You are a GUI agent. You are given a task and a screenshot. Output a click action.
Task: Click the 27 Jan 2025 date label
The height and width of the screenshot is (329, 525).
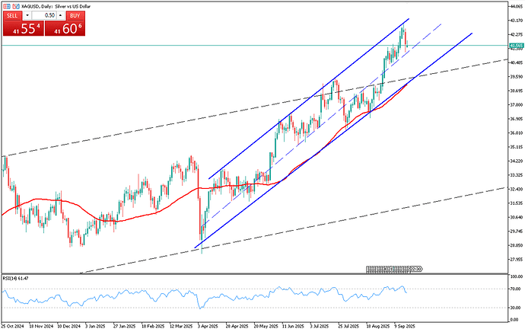pyautogui.click(x=126, y=326)
